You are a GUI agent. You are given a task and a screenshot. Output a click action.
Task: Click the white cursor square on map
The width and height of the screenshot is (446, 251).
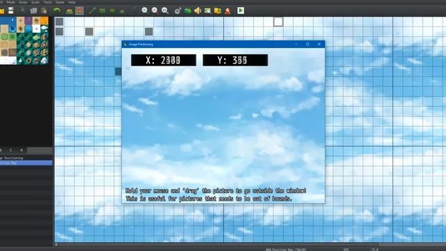coord(279,22)
